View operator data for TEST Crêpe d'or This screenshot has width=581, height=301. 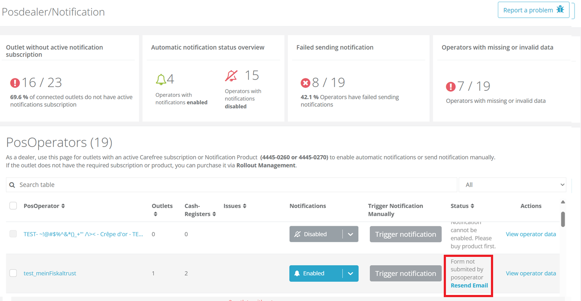coord(531,234)
